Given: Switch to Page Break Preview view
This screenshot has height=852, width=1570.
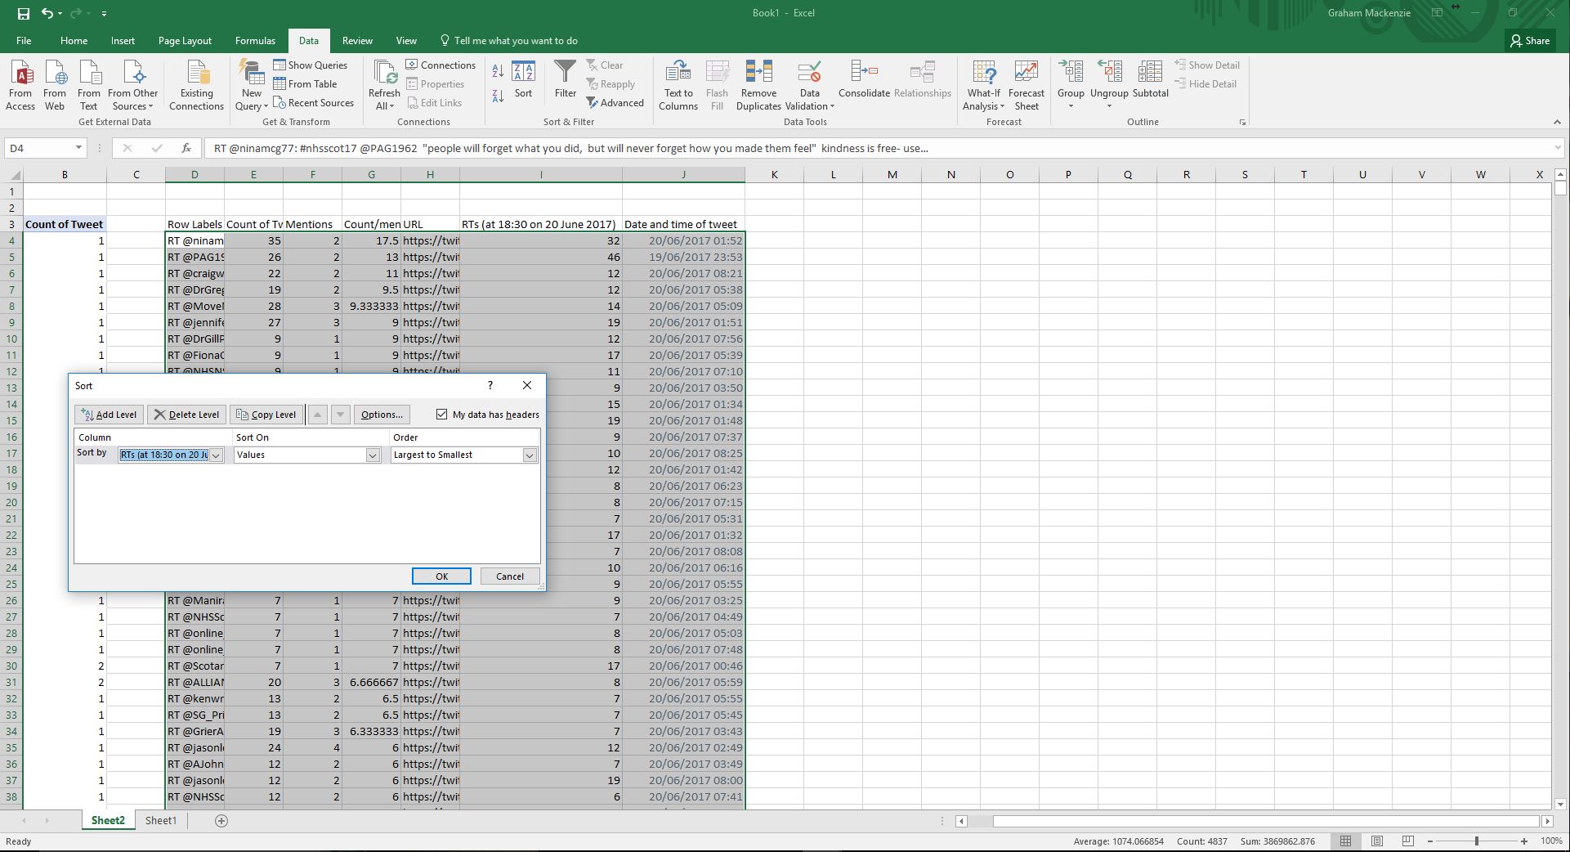Looking at the screenshot, I should point(1407,841).
